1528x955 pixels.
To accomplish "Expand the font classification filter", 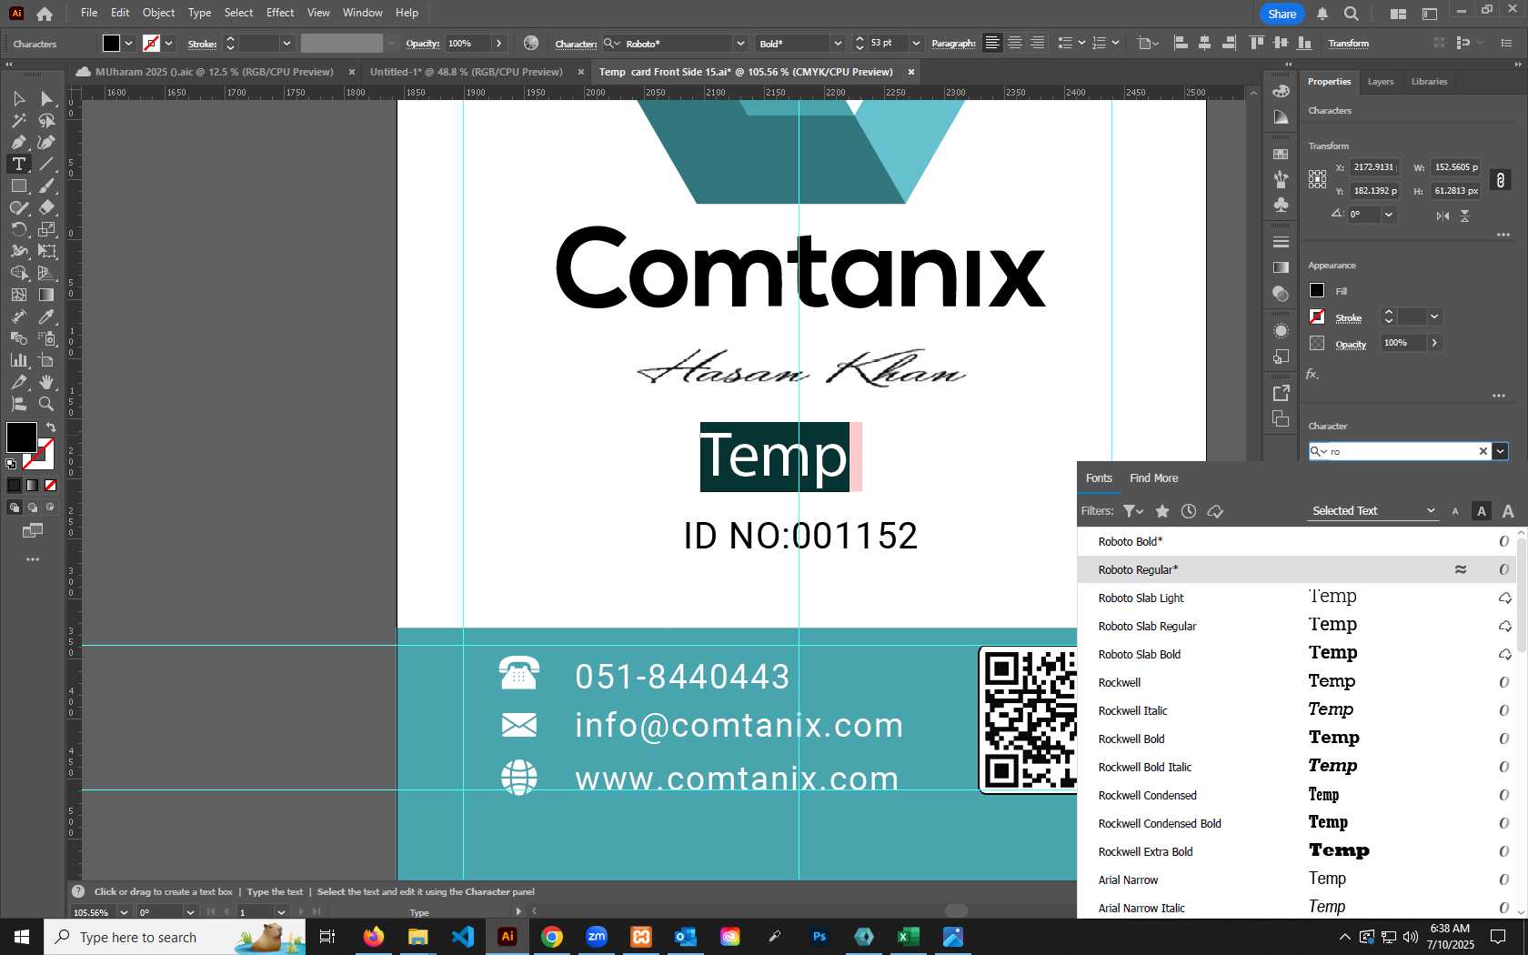I will pyautogui.click(x=1133, y=511).
